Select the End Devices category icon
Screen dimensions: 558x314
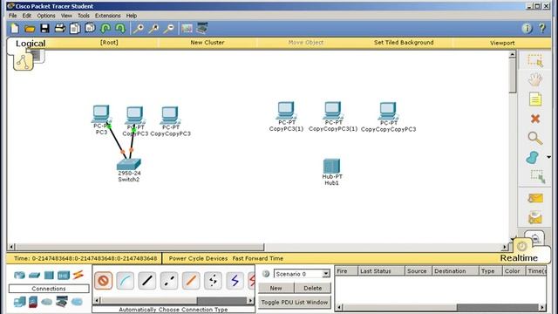[19, 302]
